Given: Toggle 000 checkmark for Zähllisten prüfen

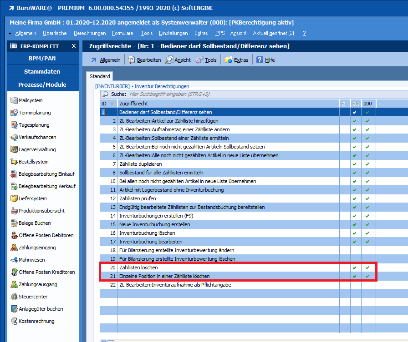Looking at the screenshot, I should pos(367,198).
